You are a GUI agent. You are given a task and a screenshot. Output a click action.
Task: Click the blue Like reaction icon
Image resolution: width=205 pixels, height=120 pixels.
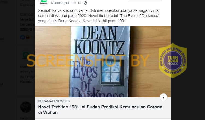pos(23,38)
